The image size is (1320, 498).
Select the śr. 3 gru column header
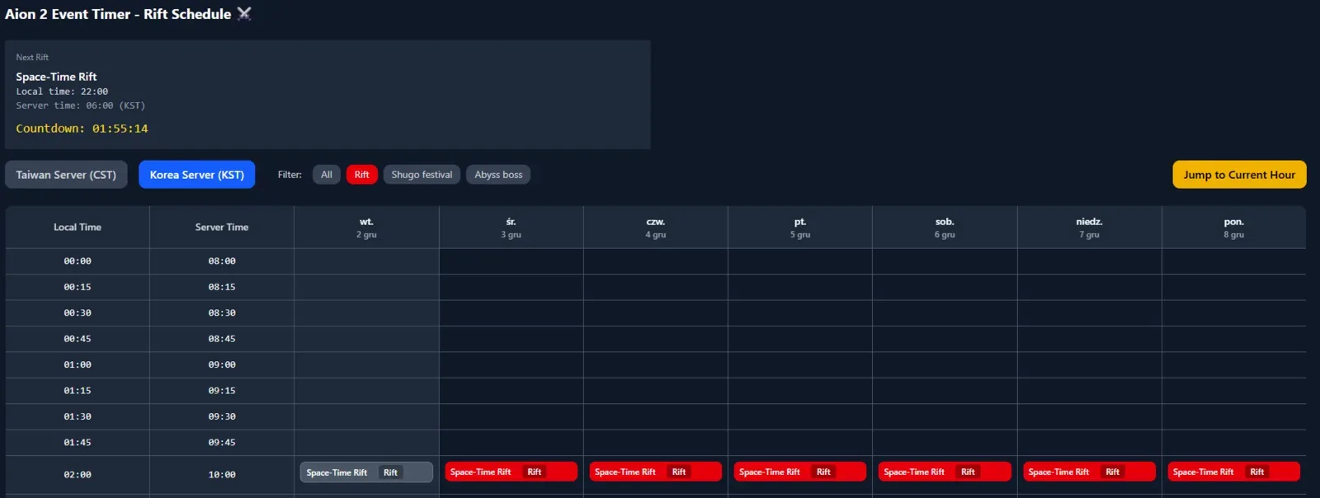[x=511, y=228]
